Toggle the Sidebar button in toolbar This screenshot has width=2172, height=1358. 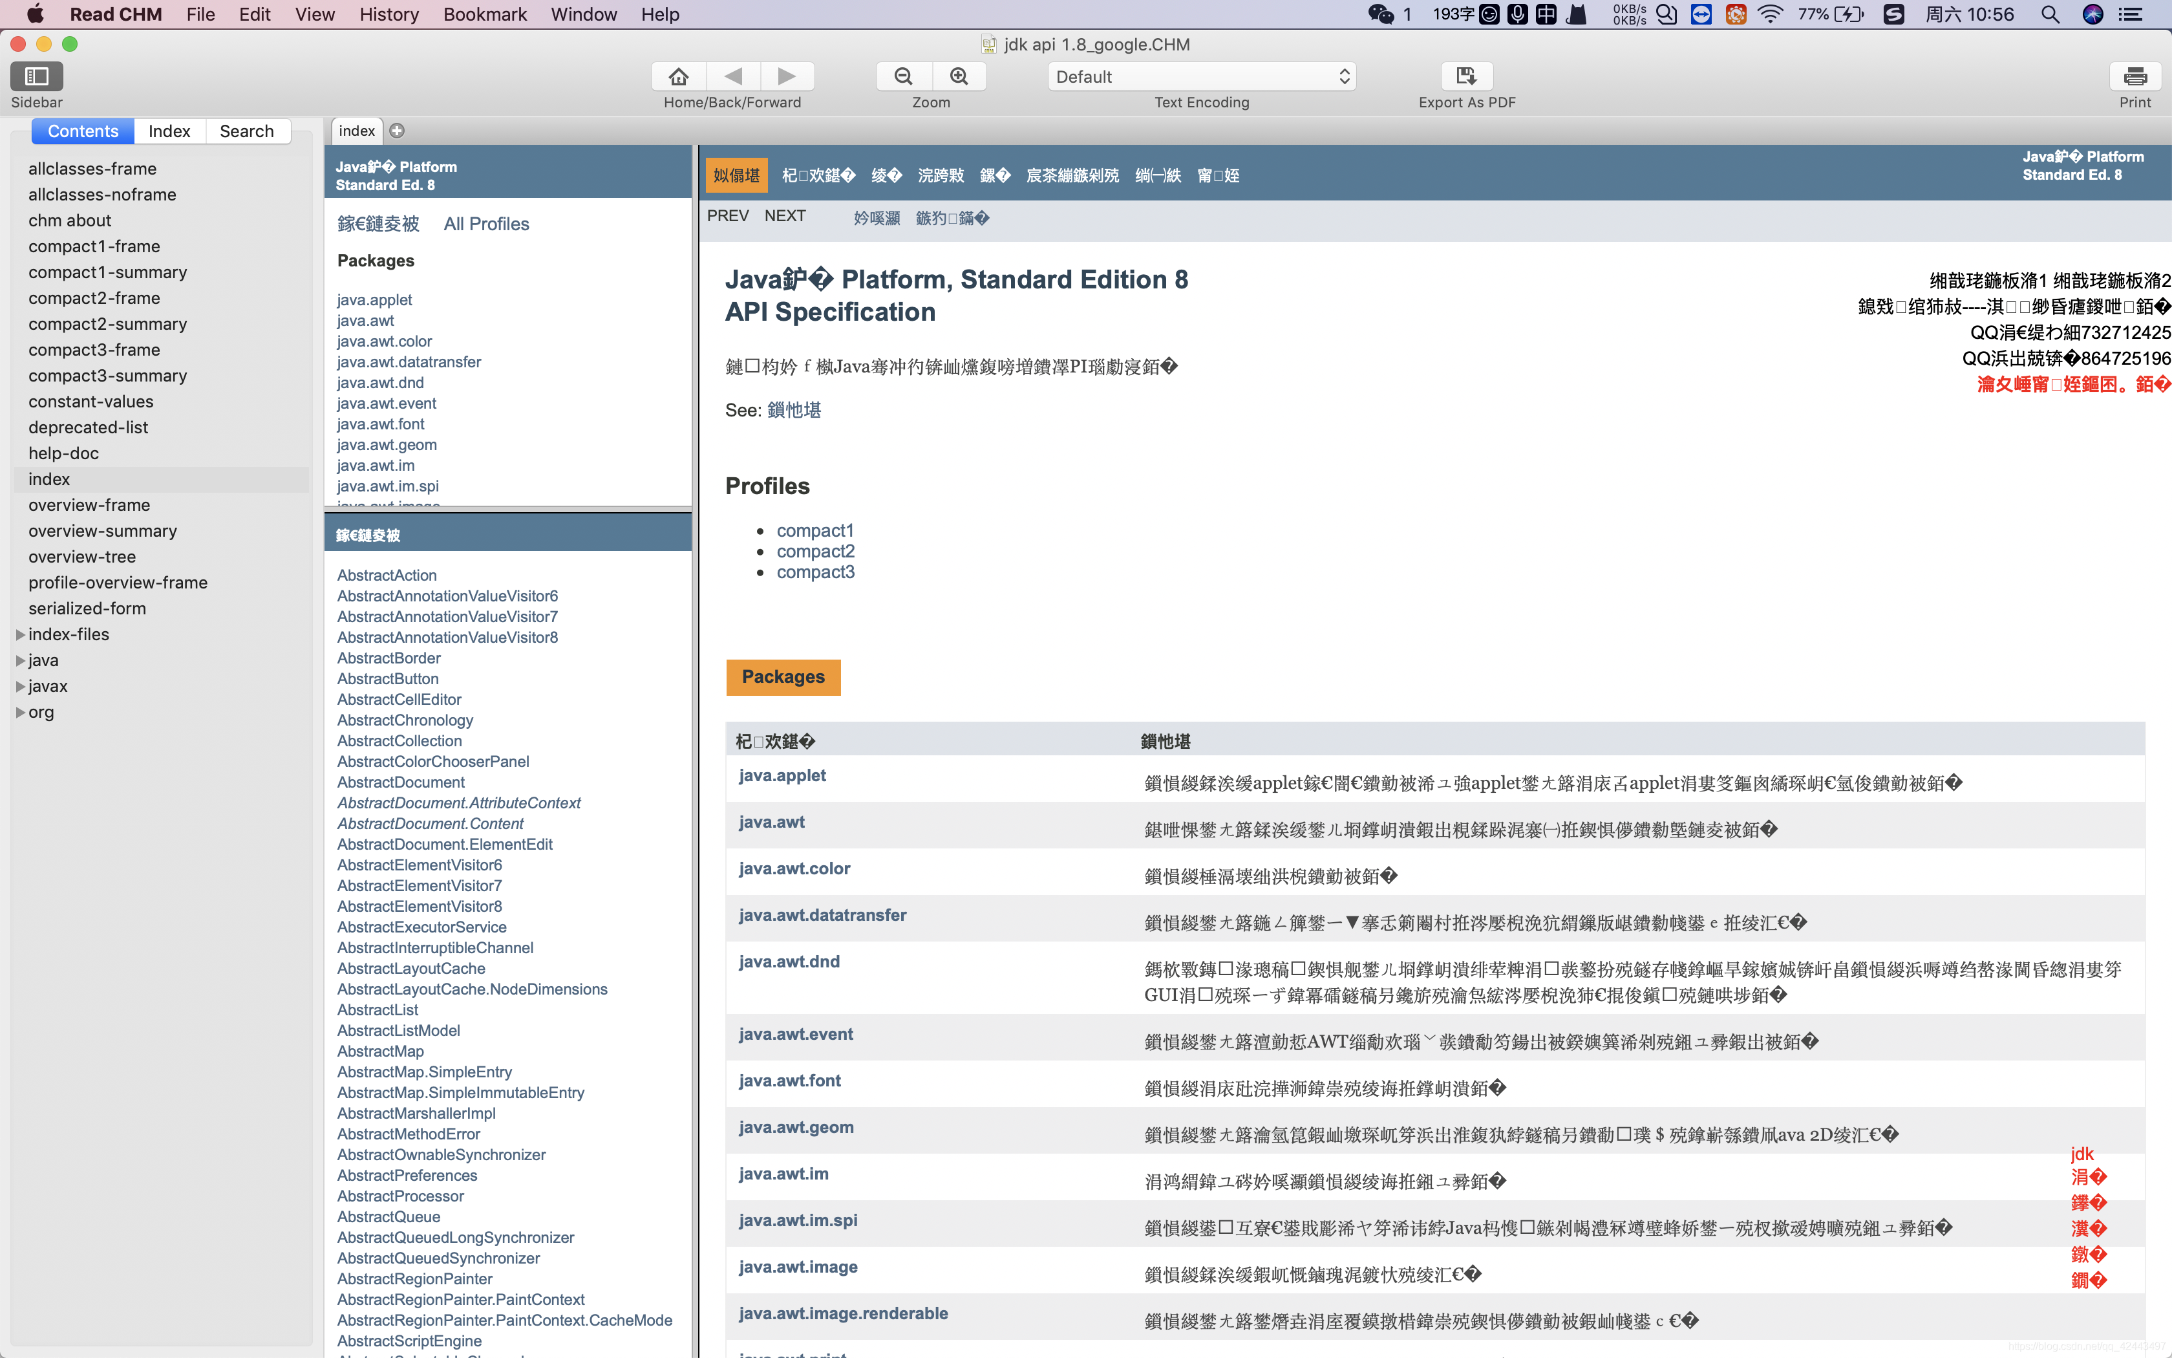pos(37,76)
